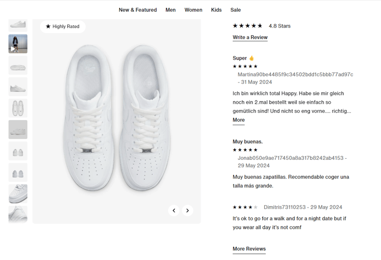Select the top-down pair of shoes thumbnail

click(x=18, y=108)
